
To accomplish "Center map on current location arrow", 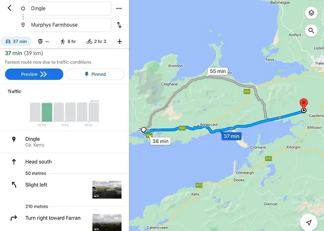I will tap(309, 223).
